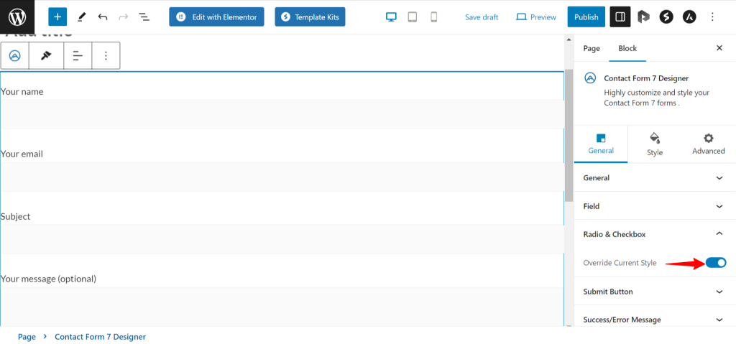
Task: Open the block inserter plus button
Action: click(x=57, y=17)
